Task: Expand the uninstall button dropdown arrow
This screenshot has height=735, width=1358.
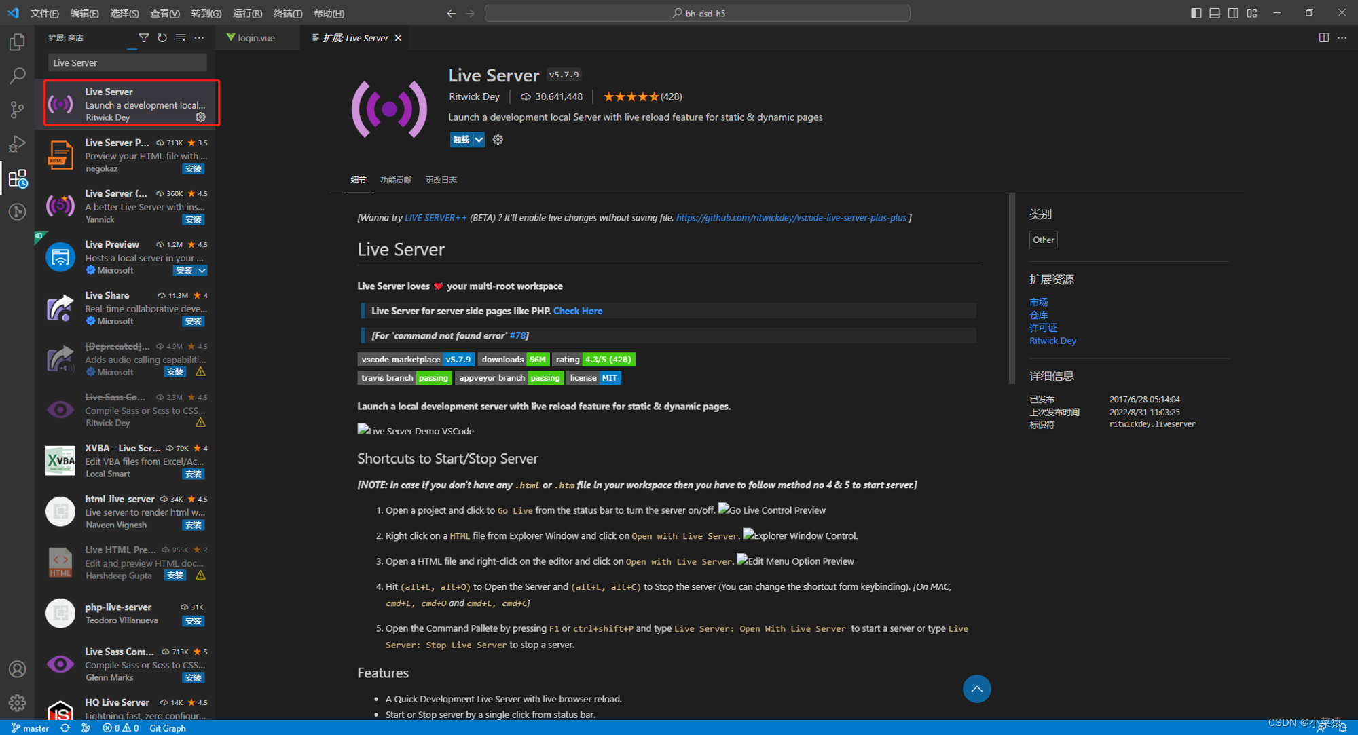Action: pos(479,140)
